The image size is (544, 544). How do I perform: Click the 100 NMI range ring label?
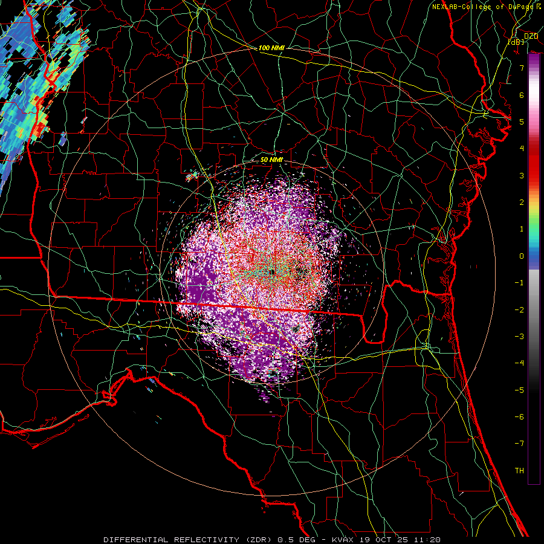pos(271,48)
